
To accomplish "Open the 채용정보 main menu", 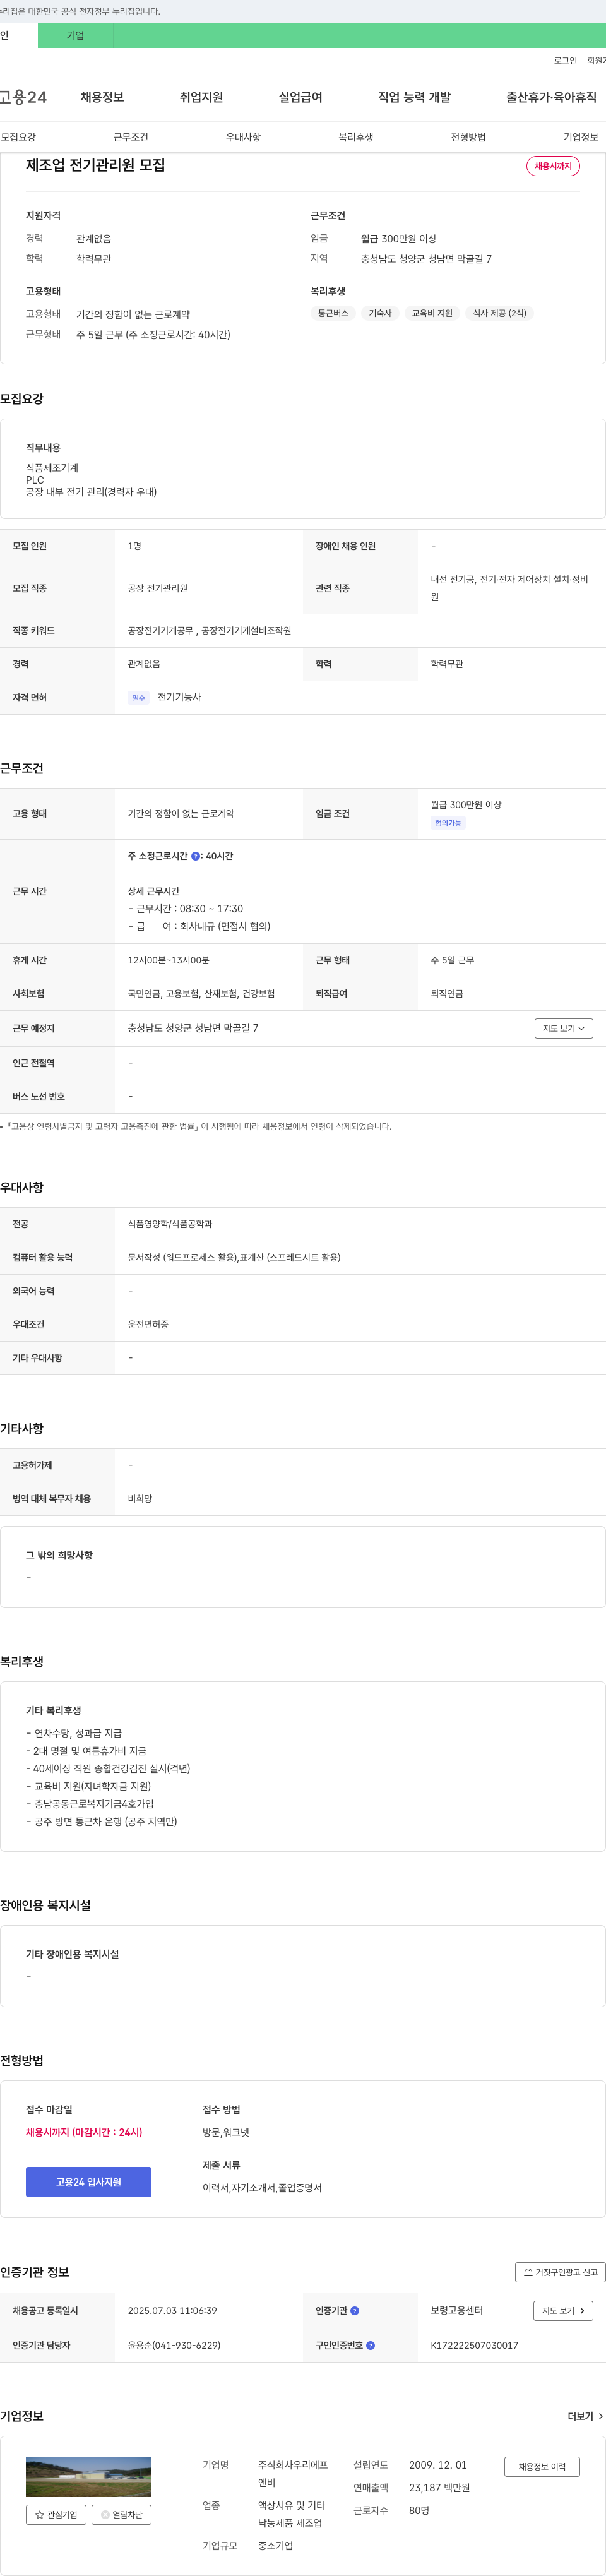I will click(x=102, y=97).
